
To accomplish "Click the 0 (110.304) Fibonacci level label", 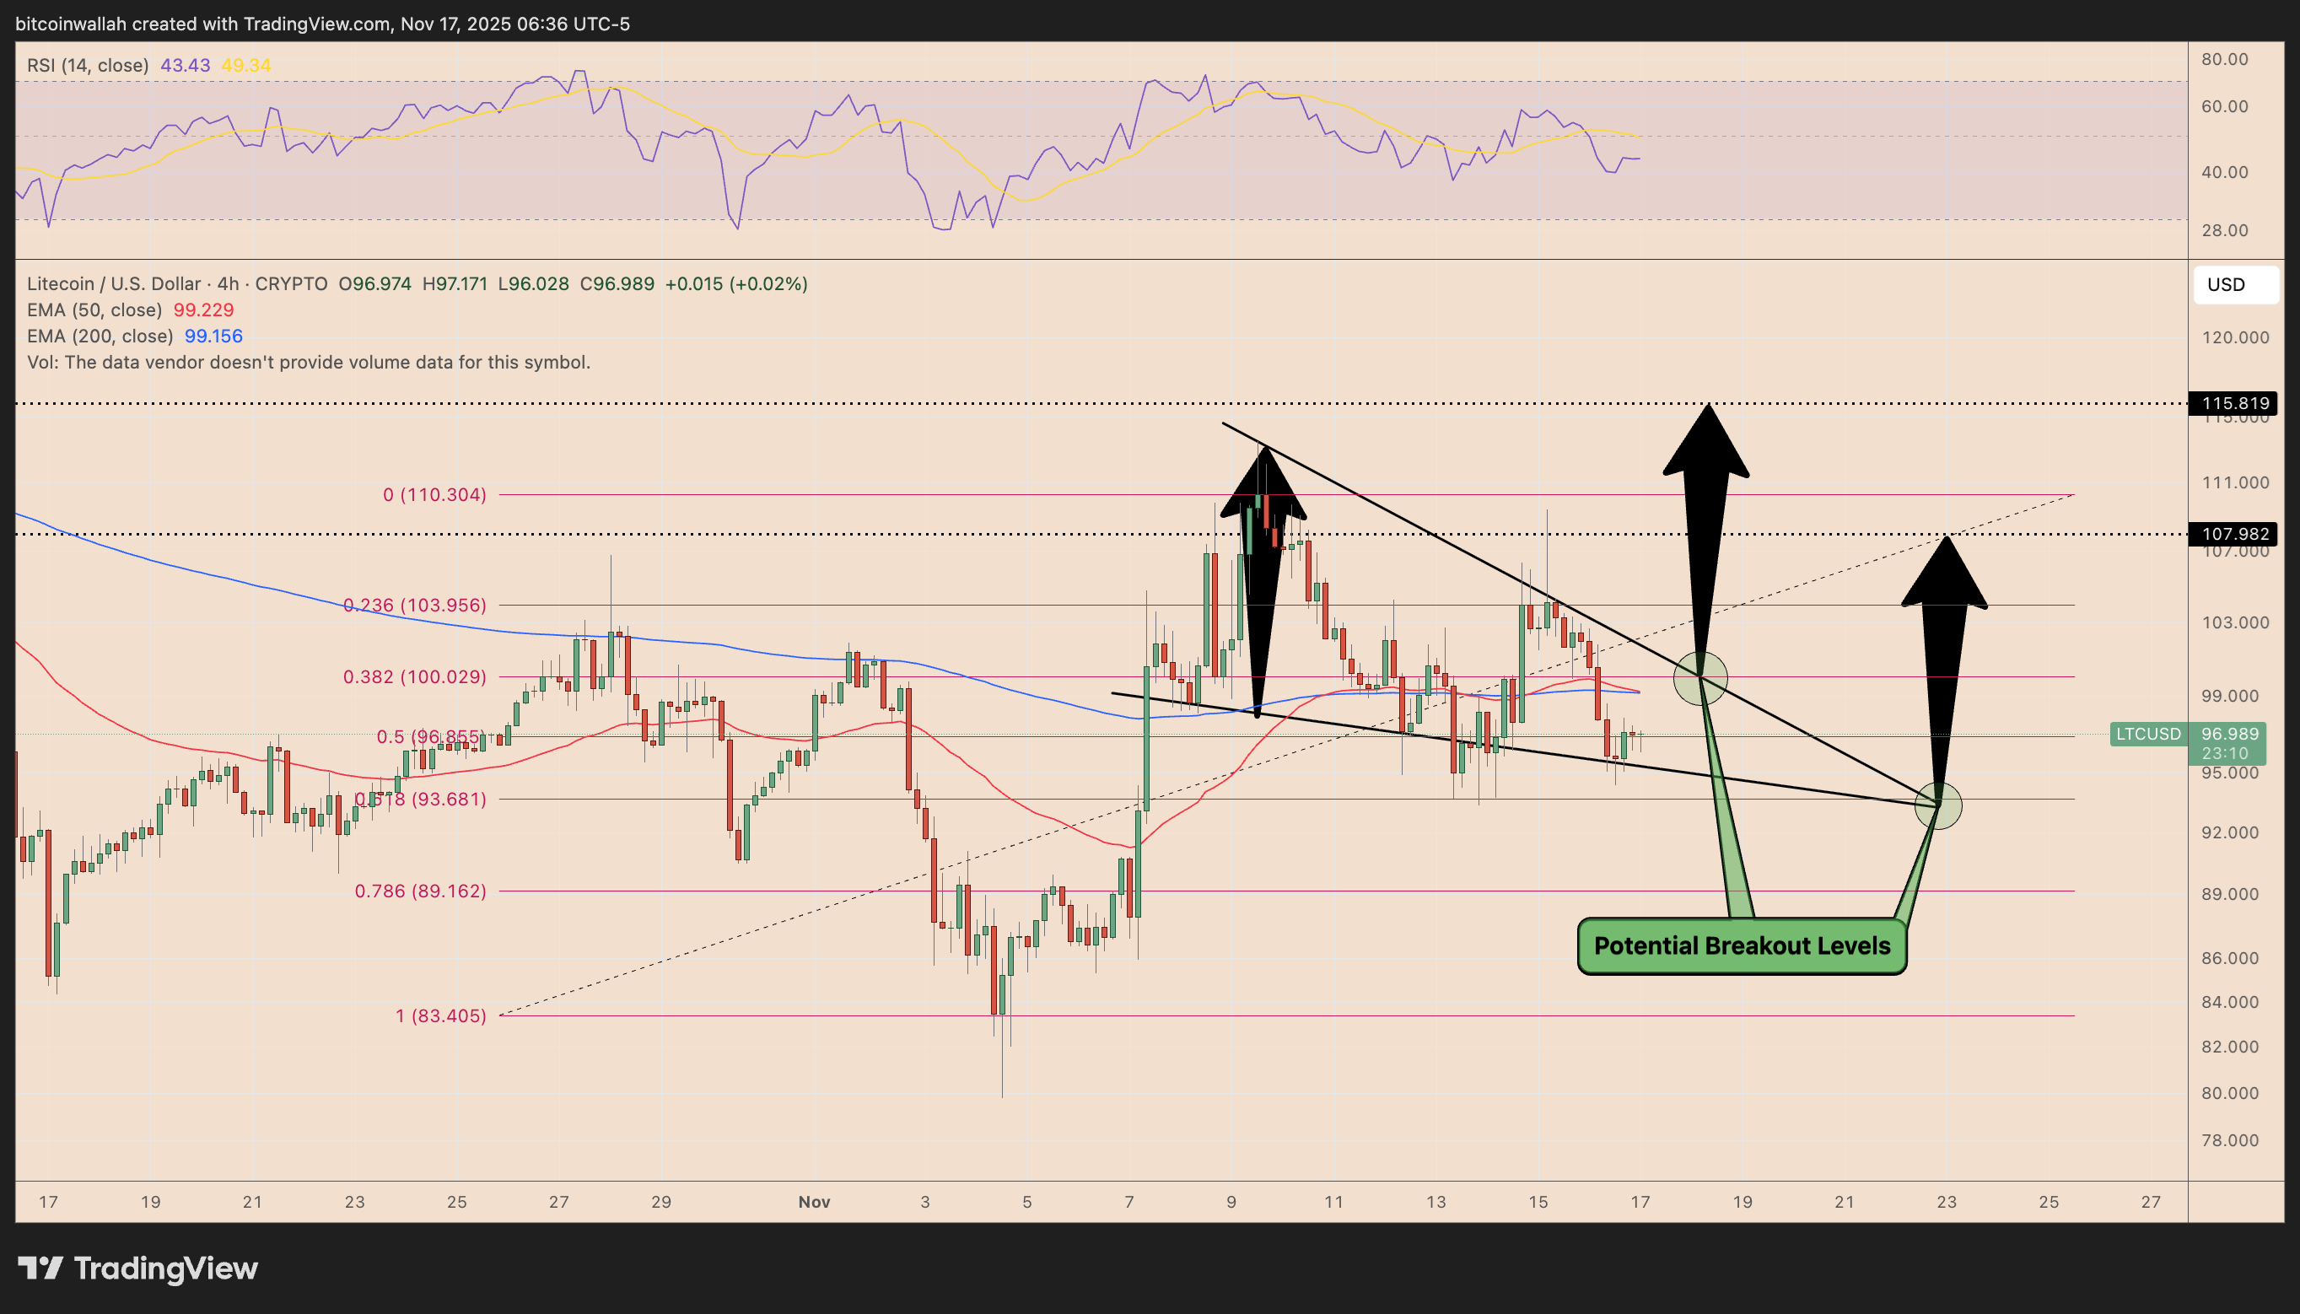I will [434, 494].
